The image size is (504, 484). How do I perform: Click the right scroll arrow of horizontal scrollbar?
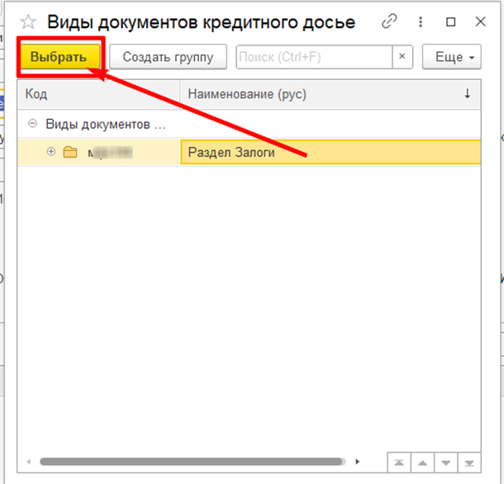(358, 462)
